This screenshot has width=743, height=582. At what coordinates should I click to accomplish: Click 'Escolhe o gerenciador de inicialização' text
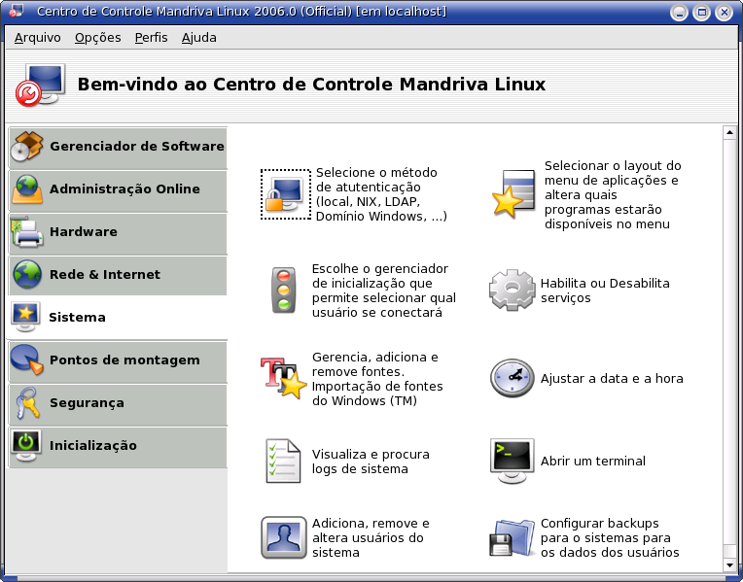tap(384, 291)
